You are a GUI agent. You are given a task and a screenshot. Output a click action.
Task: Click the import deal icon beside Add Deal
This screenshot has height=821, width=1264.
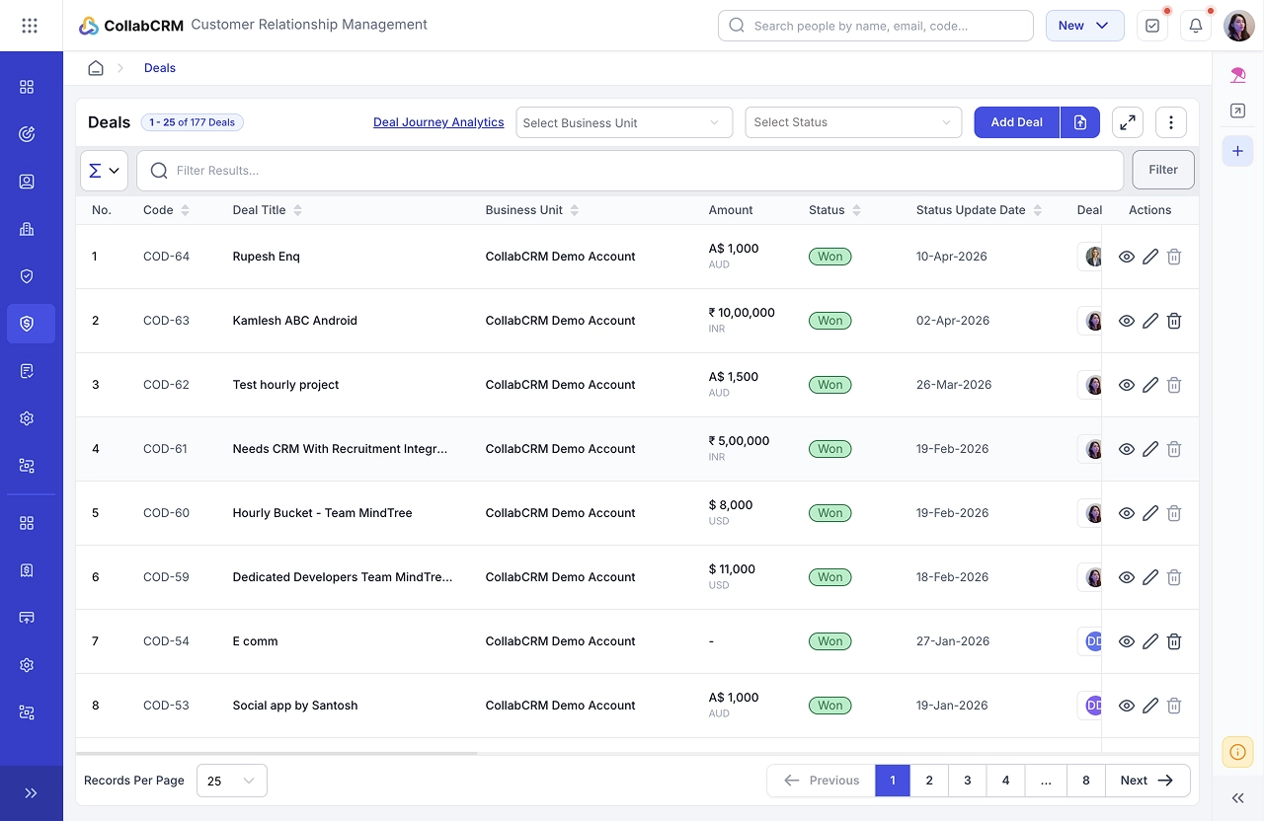coord(1080,122)
